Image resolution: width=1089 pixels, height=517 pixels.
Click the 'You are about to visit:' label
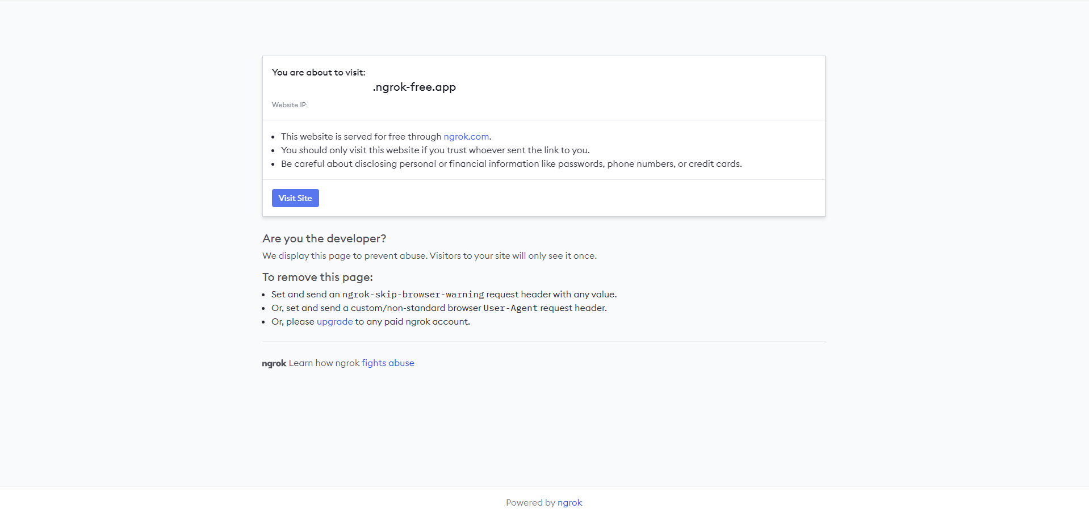pos(319,73)
